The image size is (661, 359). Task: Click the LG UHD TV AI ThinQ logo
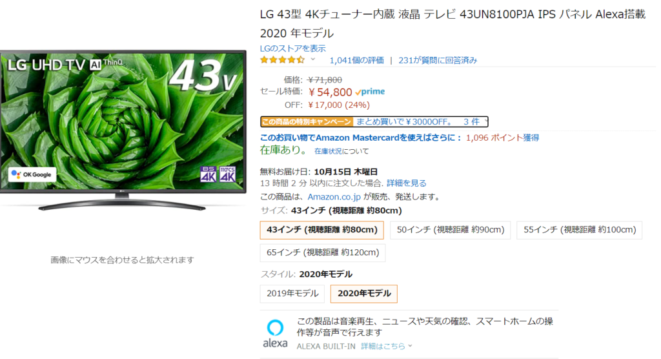click(x=65, y=65)
